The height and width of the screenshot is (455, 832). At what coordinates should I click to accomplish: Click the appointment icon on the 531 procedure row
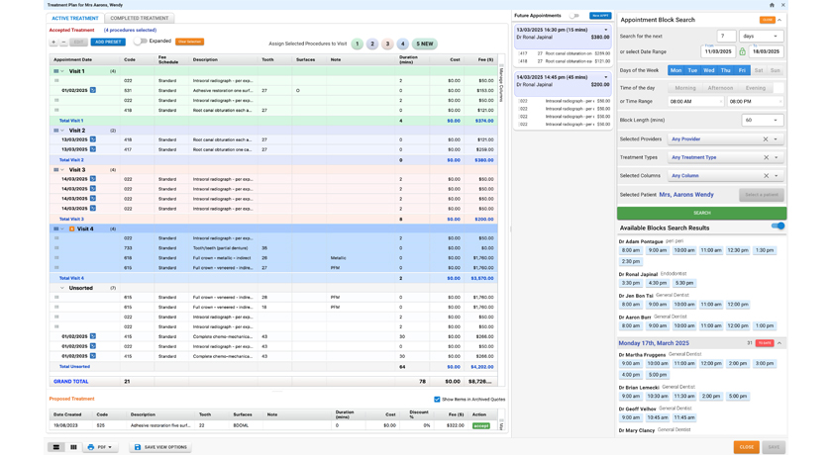tap(93, 91)
